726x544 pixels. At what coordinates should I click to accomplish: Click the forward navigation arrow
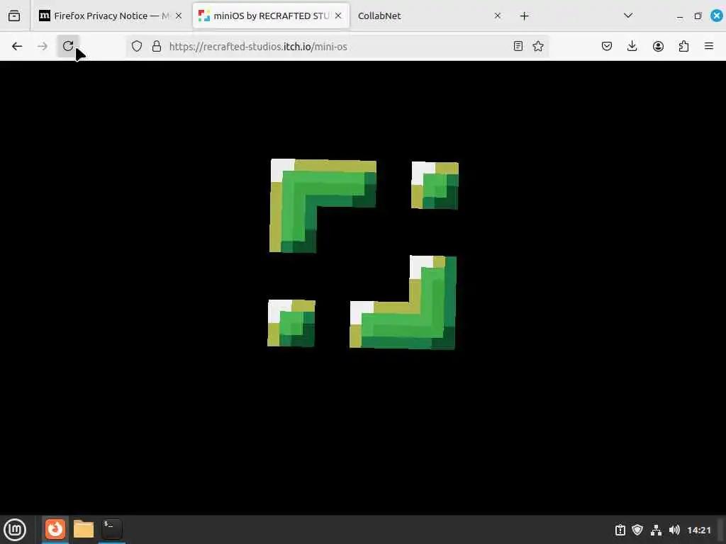tap(43, 46)
